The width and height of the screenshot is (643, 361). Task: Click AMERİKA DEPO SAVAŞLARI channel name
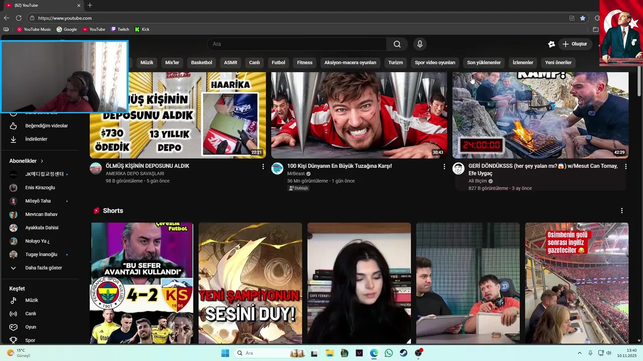pos(135,173)
